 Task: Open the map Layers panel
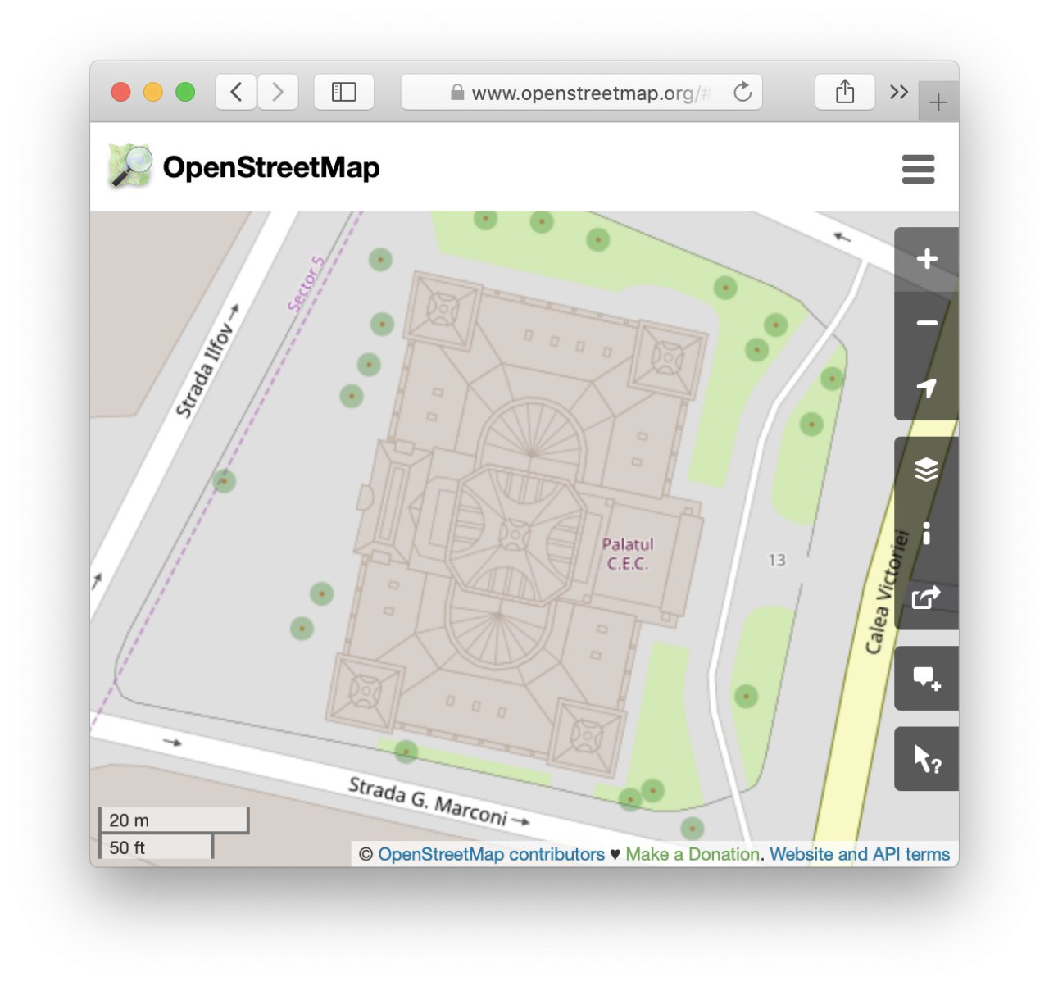click(927, 470)
